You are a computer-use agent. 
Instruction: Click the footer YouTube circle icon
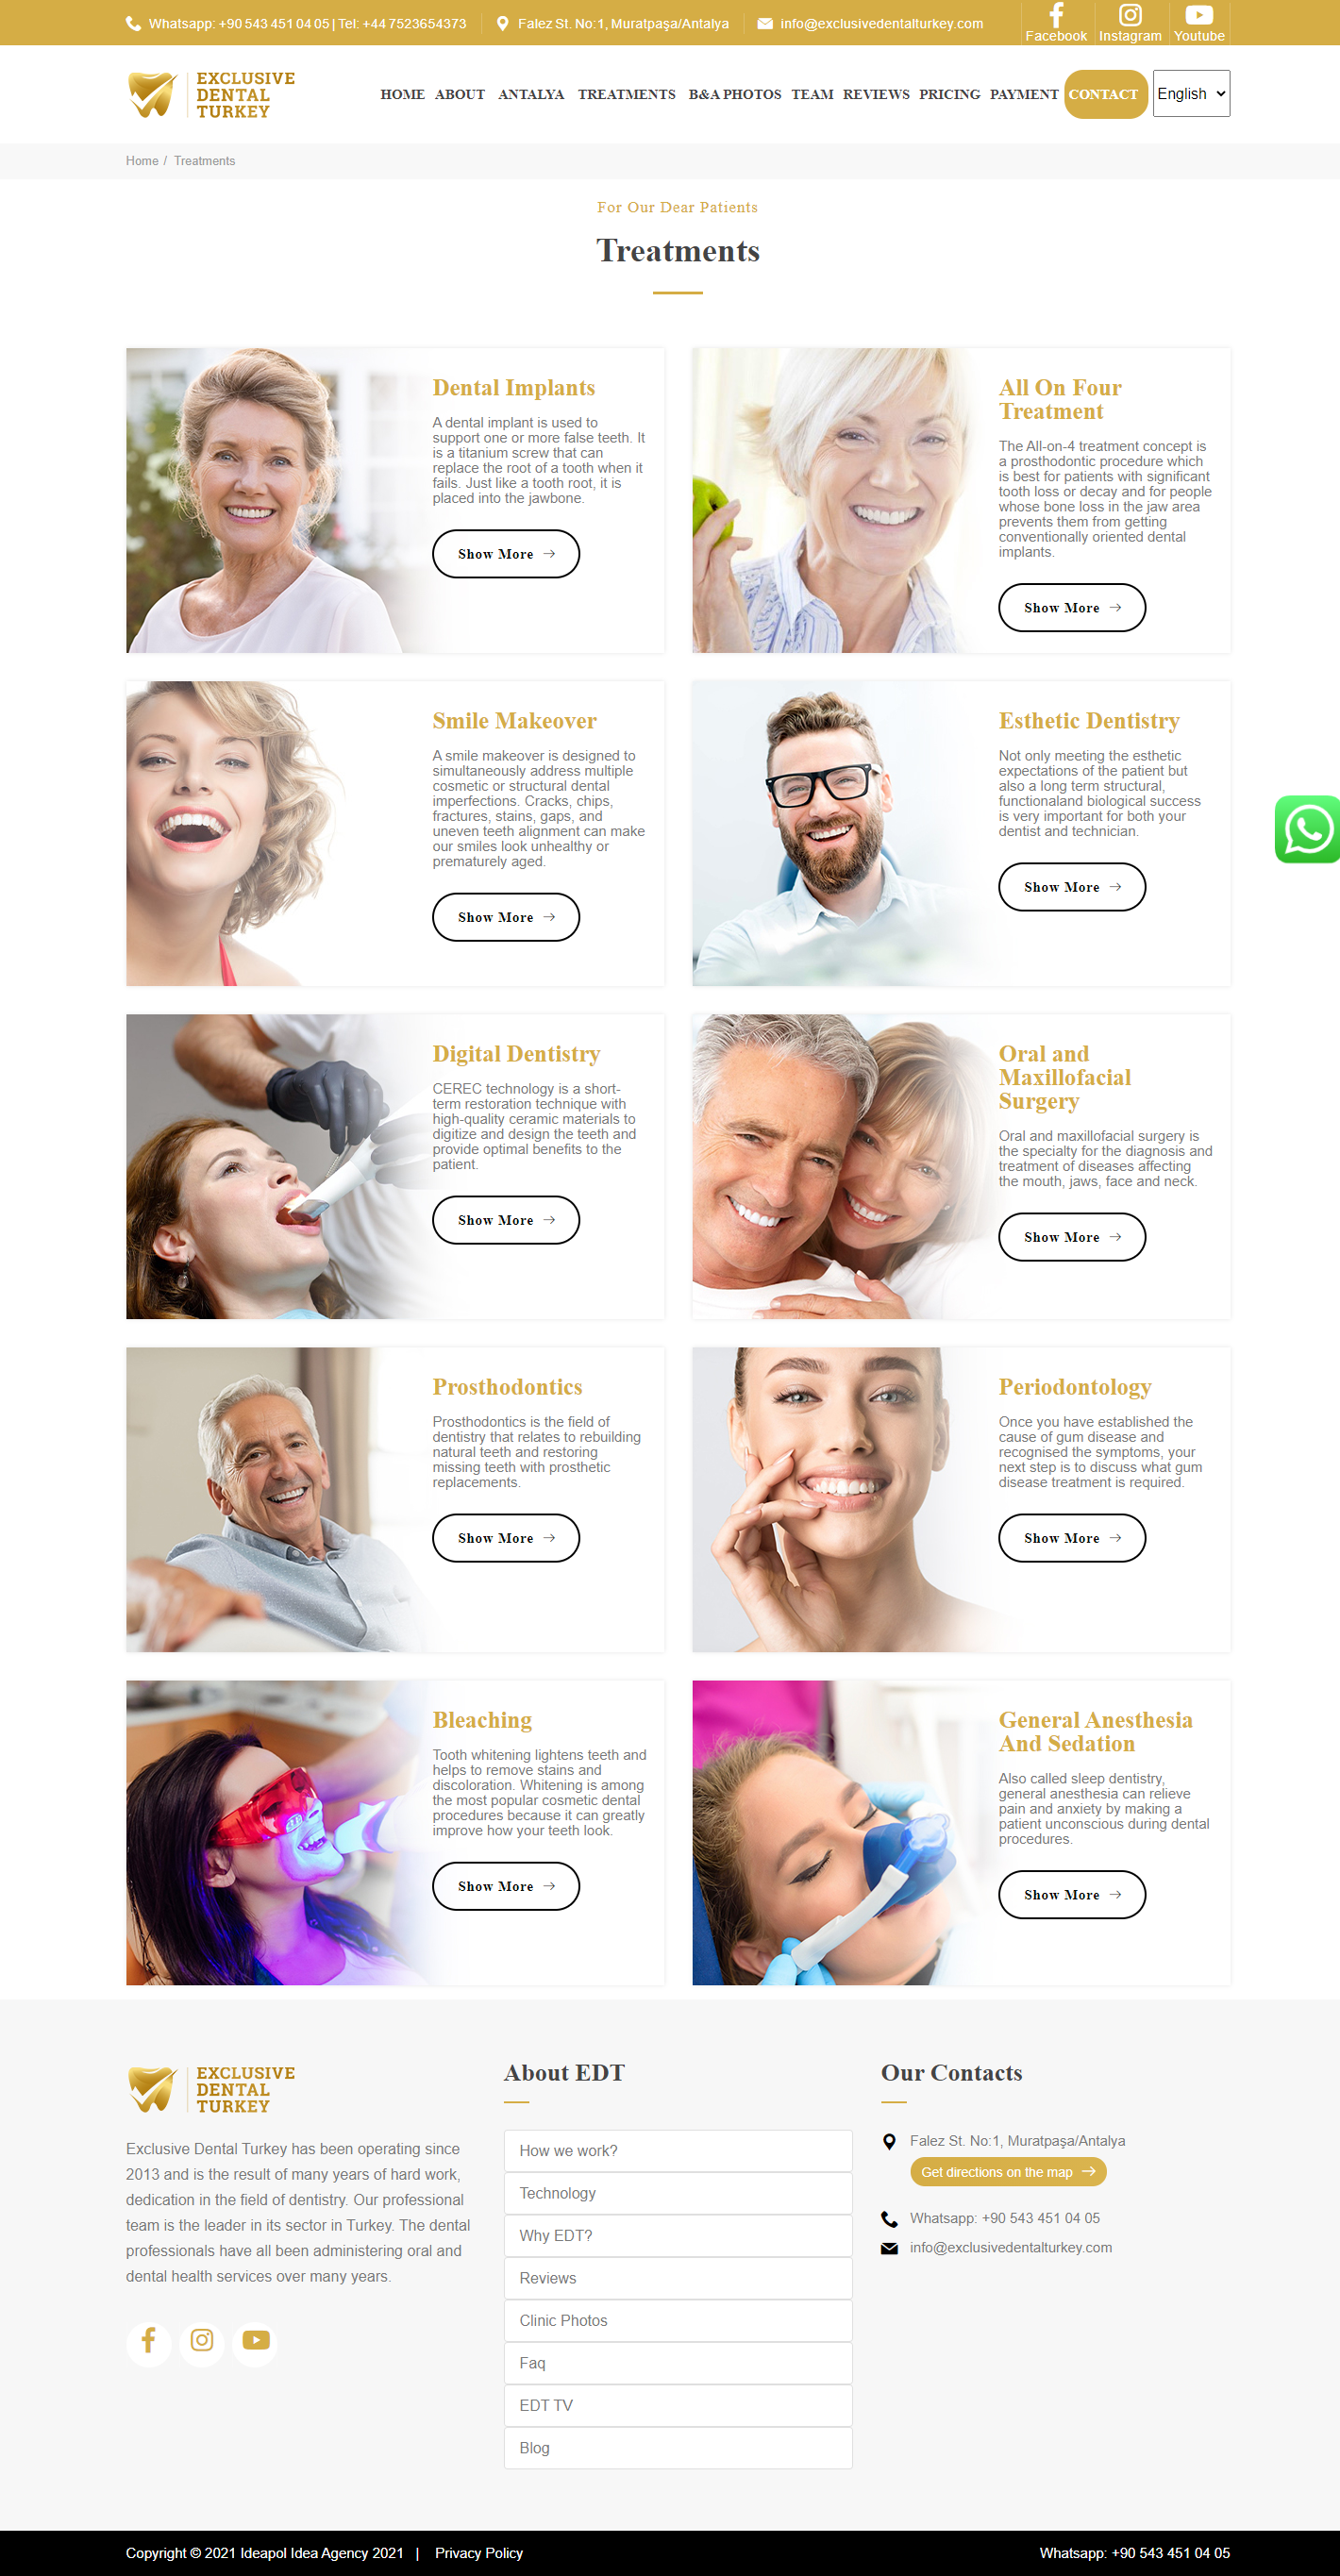[256, 2340]
